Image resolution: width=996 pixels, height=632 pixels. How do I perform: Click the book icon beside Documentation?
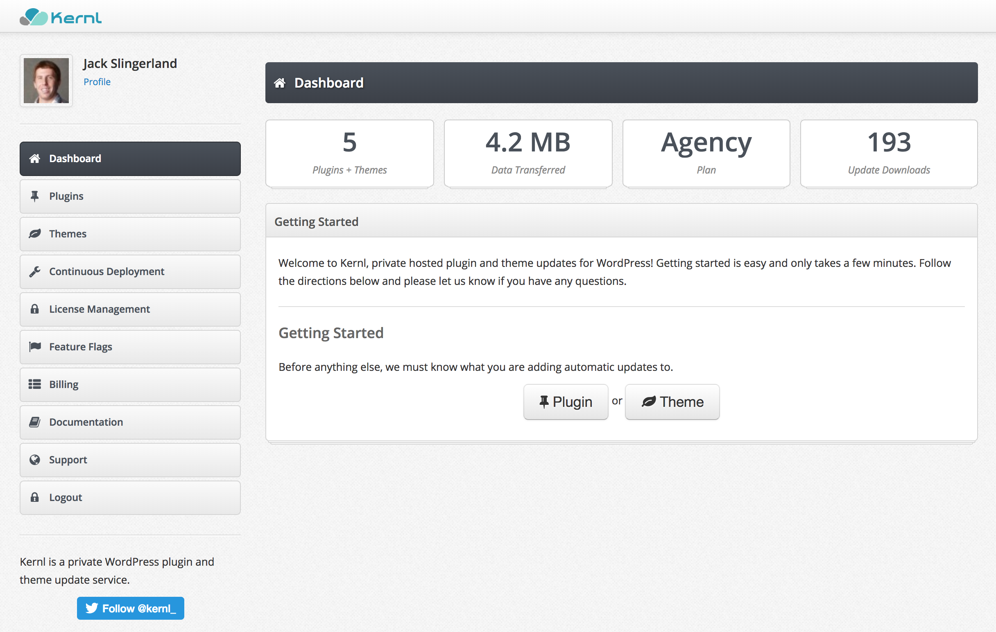pos(35,422)
